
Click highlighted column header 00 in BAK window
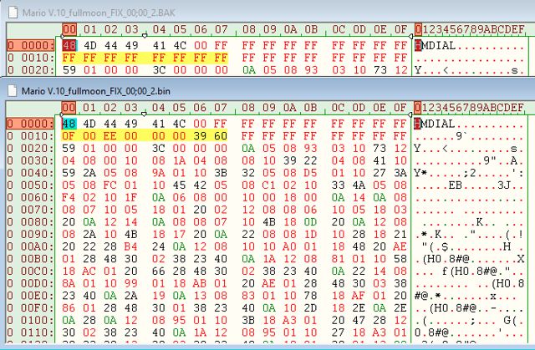[x=69, y=29]
